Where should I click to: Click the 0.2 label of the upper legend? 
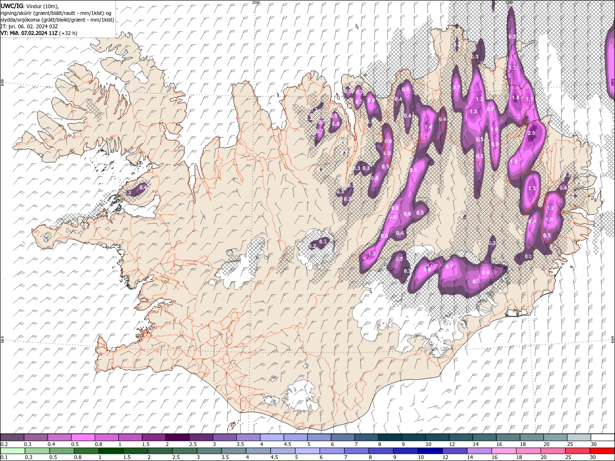click(x=4, y=444)
